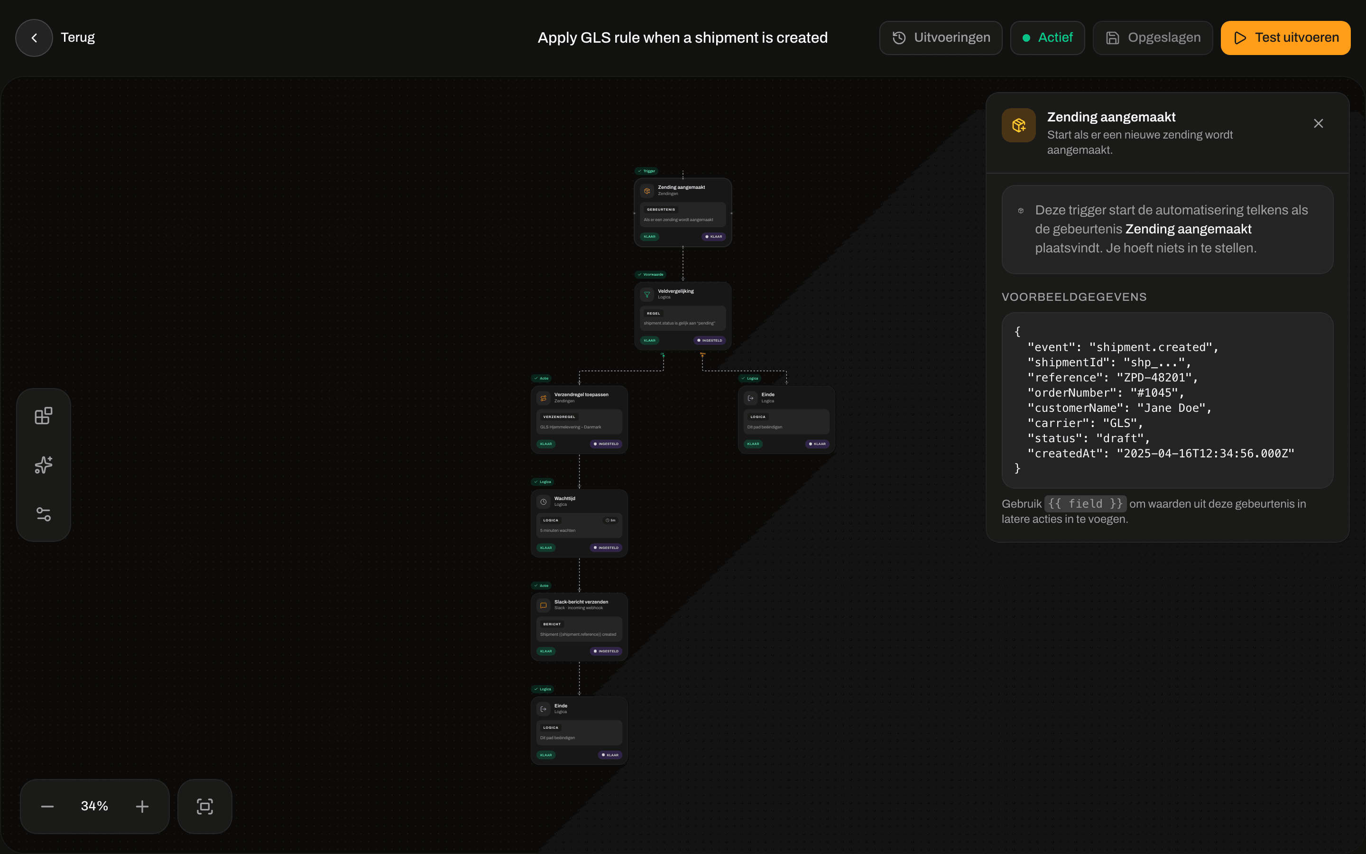
Task: Click the workflow title Apply GLS rule
Action: (683, 38)
